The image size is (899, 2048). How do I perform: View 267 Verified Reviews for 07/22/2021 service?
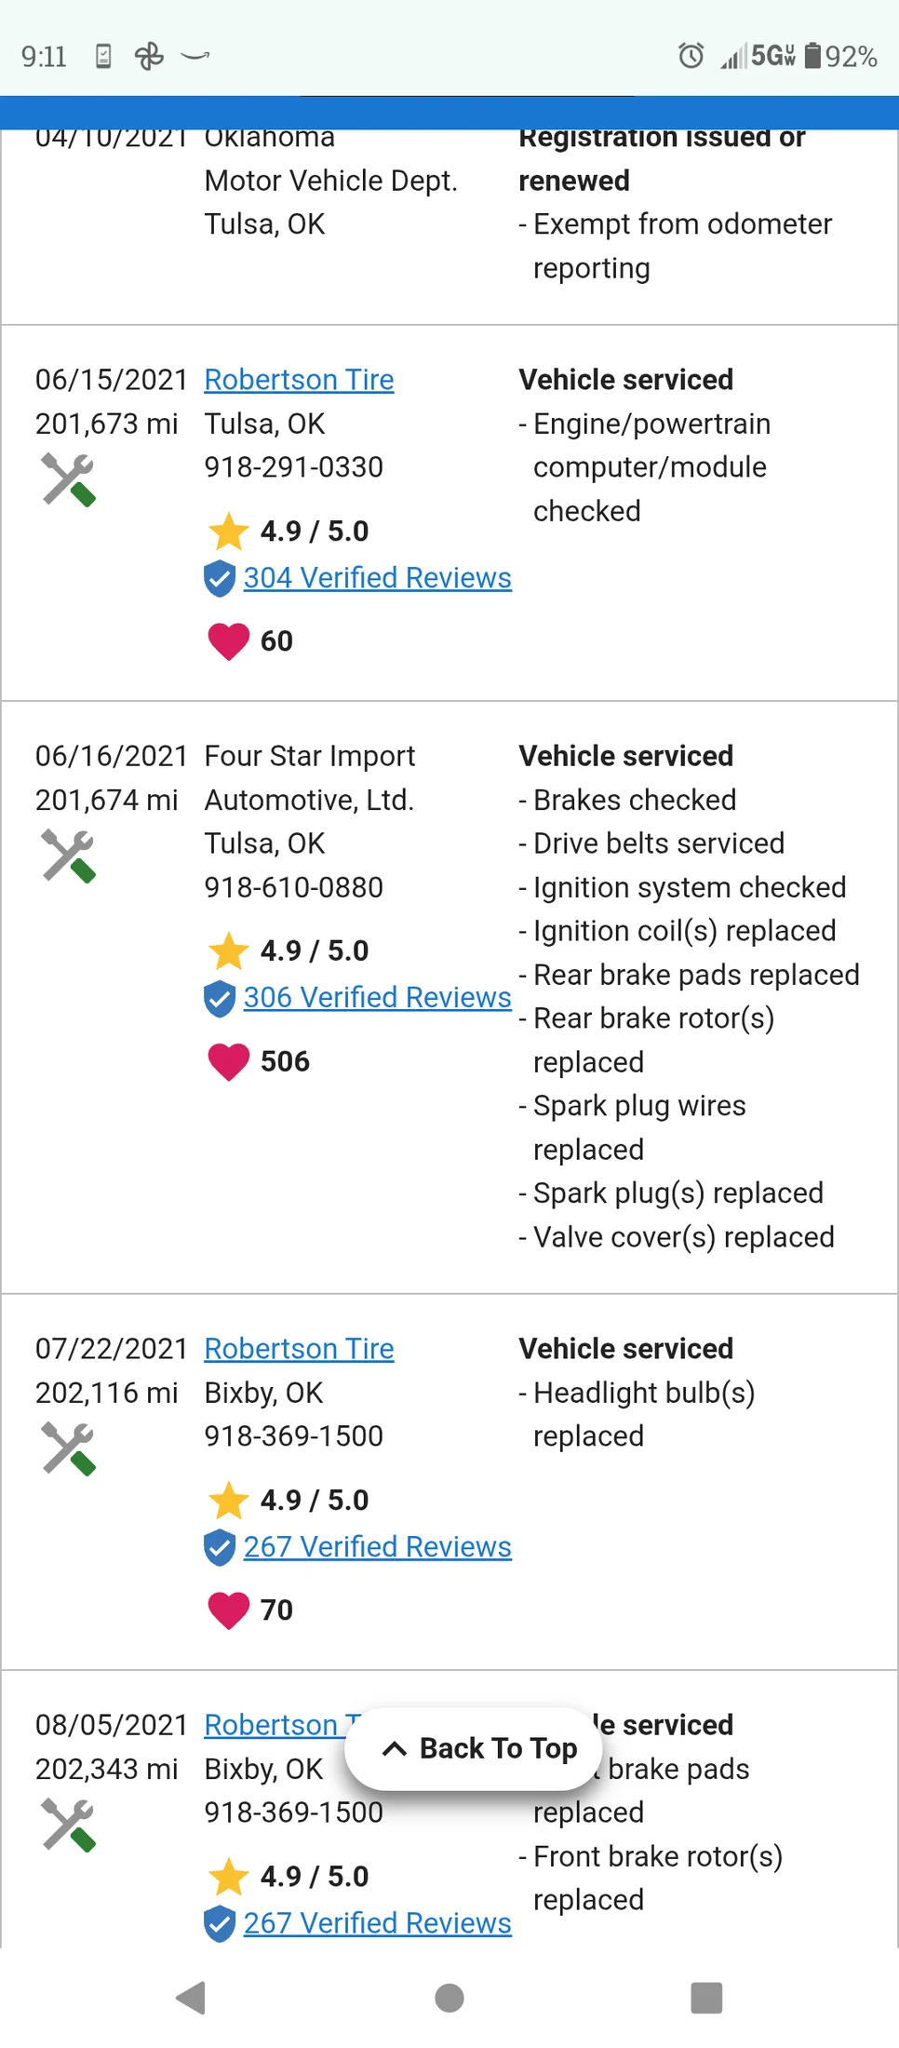[x=377, y=1547]
